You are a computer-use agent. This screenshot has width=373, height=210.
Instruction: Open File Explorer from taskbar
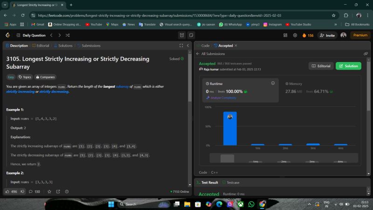tap(187, 204)
